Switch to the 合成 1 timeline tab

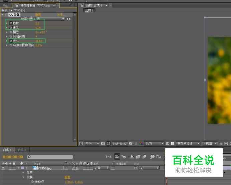[7, 150]
